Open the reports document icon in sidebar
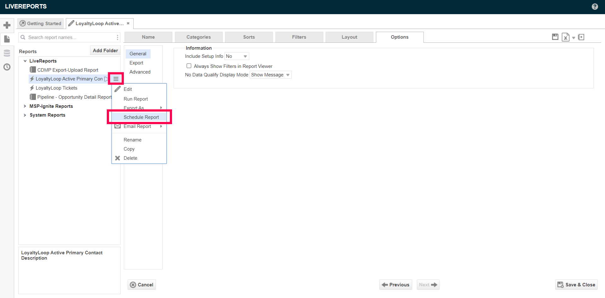Screen dimensions: 605x298 tap(7, 39)
